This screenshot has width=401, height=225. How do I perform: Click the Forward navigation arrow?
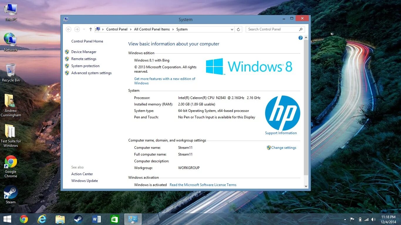(x=77, y=29)
